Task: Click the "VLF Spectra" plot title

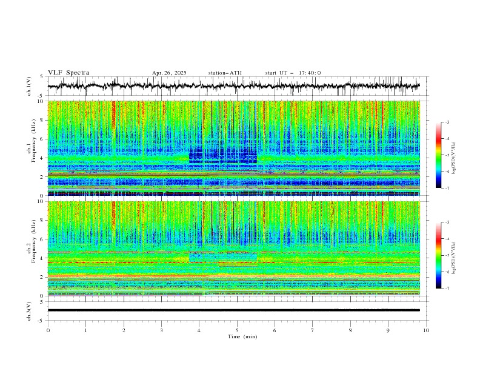Action: click(x=68, y=73)
